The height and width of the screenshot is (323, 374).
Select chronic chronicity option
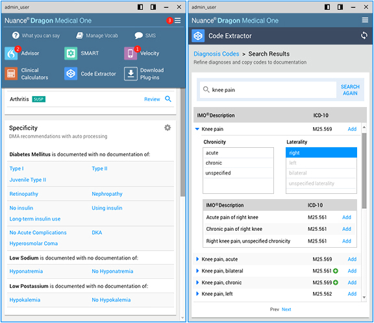click(238, 163)
